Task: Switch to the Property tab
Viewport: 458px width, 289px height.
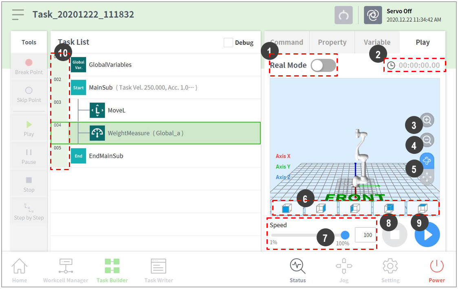Action: 332,42
